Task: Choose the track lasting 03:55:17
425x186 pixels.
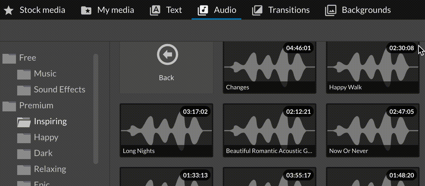Action: (270, 177)
